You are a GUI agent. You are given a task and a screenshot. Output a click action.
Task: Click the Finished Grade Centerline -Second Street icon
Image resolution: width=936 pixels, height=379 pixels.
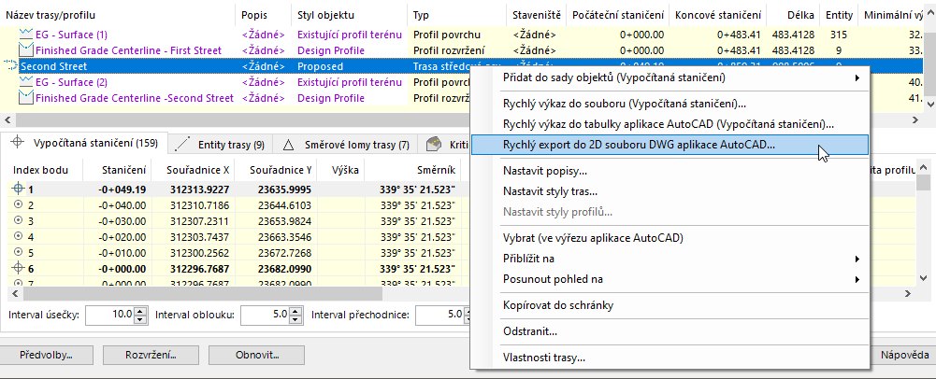[25, 98]
